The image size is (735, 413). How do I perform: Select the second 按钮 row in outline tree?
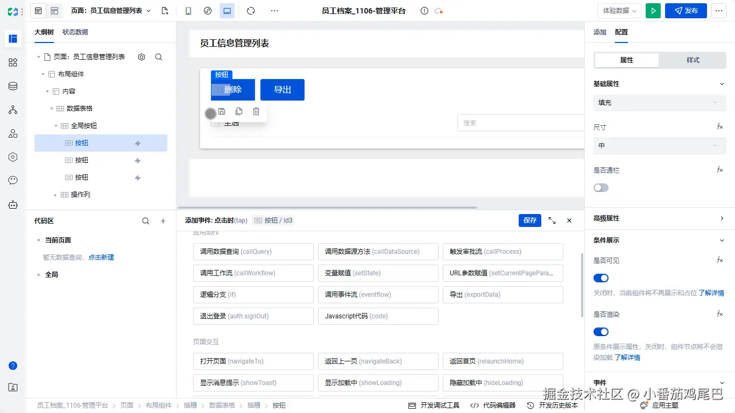point(101,160)
